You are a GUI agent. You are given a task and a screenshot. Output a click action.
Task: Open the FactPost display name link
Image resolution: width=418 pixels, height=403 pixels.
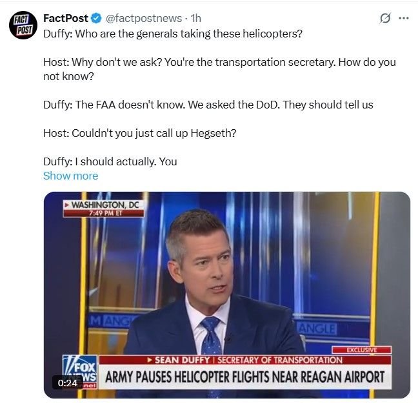click(66, 19)
